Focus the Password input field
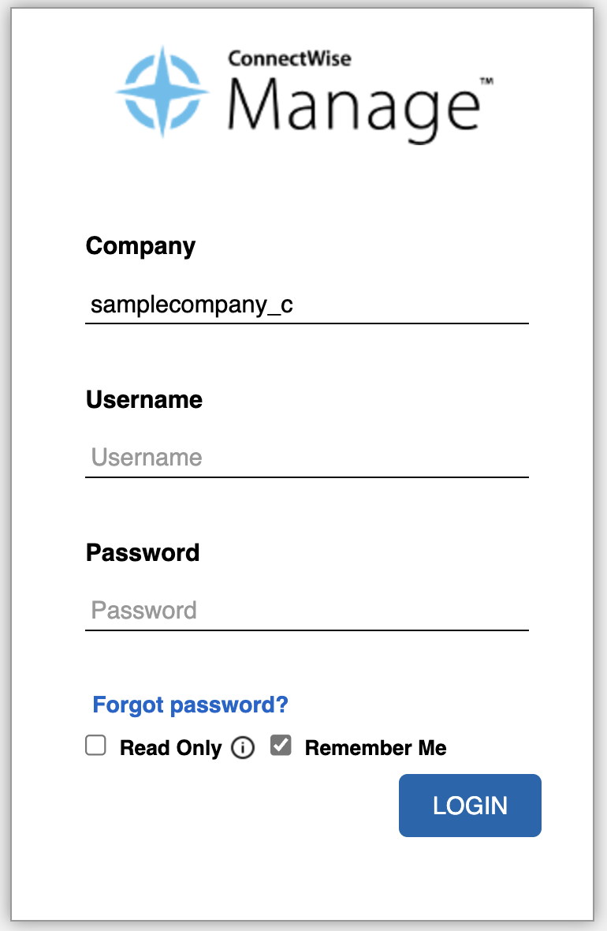 coord(307,610)
